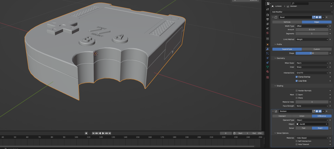Image resolution: width=334 pixels, height=149 pixels.
Task: Open the Limit Method Weight dropdown
Action: tap(312, 40)
